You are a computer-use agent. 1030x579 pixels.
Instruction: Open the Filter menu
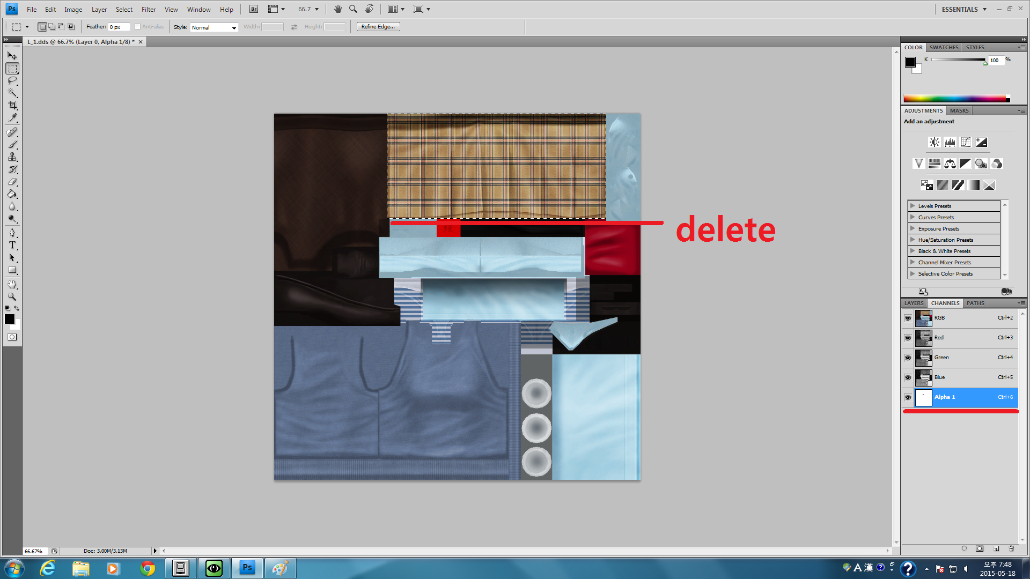click(x=148, y=9)
